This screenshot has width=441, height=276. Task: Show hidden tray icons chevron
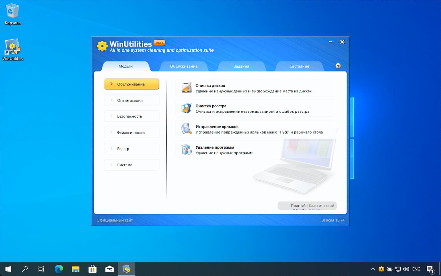click(373, 269)
